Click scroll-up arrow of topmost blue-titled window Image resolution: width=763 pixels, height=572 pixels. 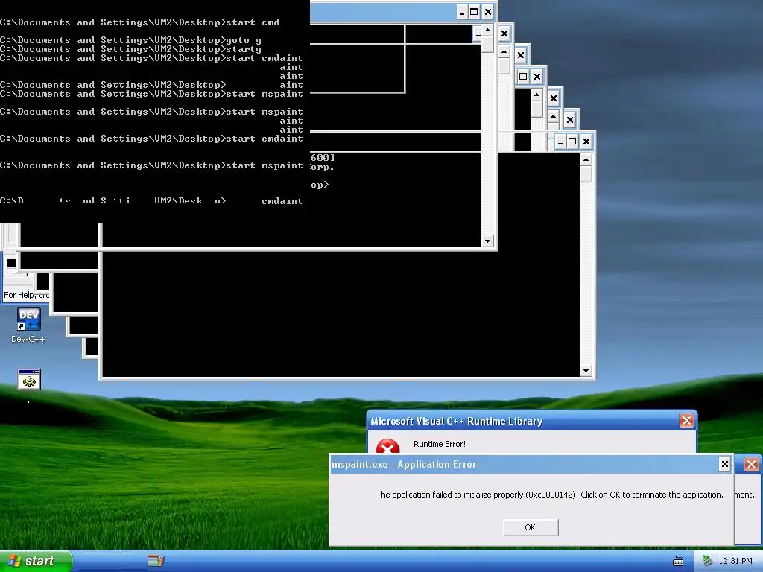coord(487,31)
